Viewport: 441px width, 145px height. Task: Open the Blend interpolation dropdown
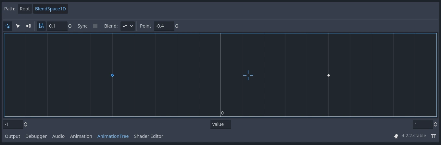tap(127, 26)
